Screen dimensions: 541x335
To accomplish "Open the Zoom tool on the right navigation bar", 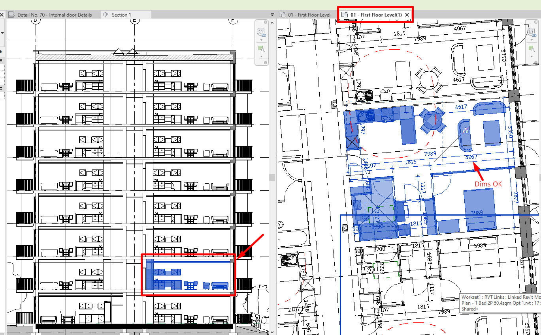I will point(531,48).
